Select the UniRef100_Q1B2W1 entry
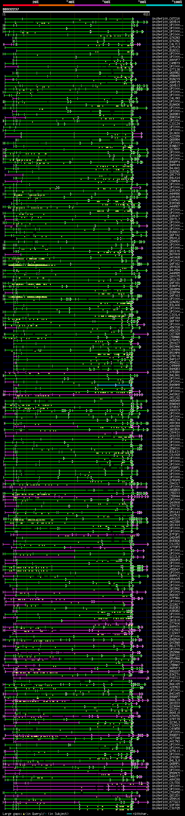The height and width of the screenshot is (816, 185). (x=166, y=171)
